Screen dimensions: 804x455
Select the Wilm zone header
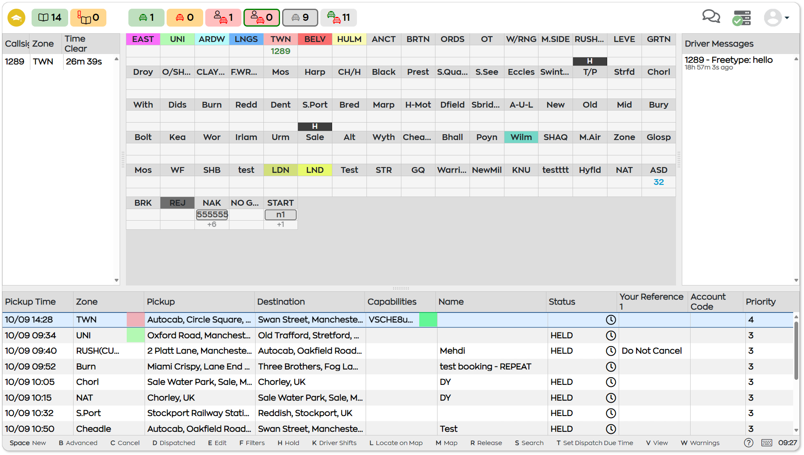(x=521, y=137)
